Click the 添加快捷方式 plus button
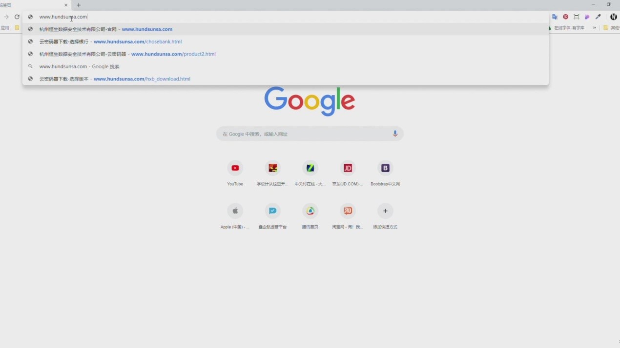 pos(385,211)
